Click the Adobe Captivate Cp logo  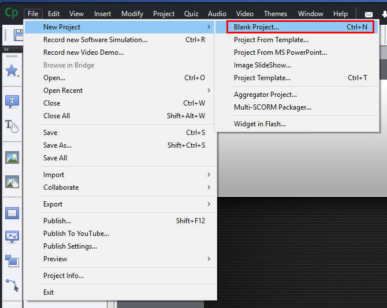click(12, 13)
